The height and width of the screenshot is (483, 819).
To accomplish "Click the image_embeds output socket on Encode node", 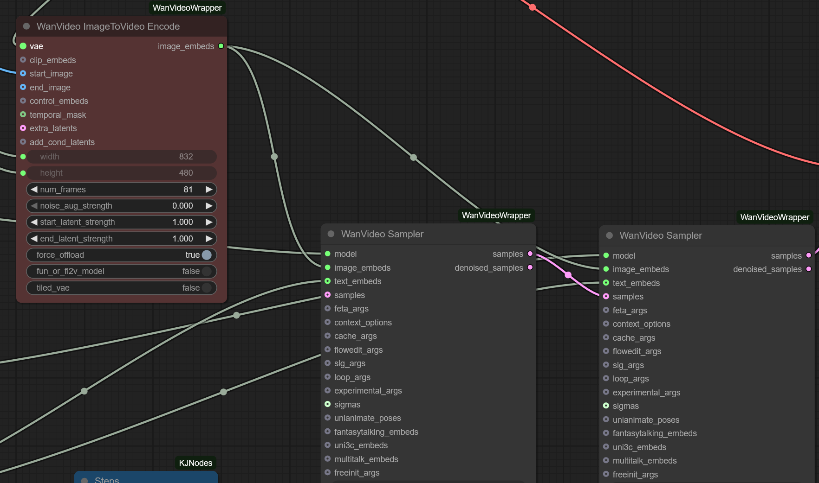I will coord(221,46).
